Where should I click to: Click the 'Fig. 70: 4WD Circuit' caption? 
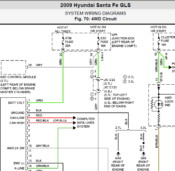point(96,19)
